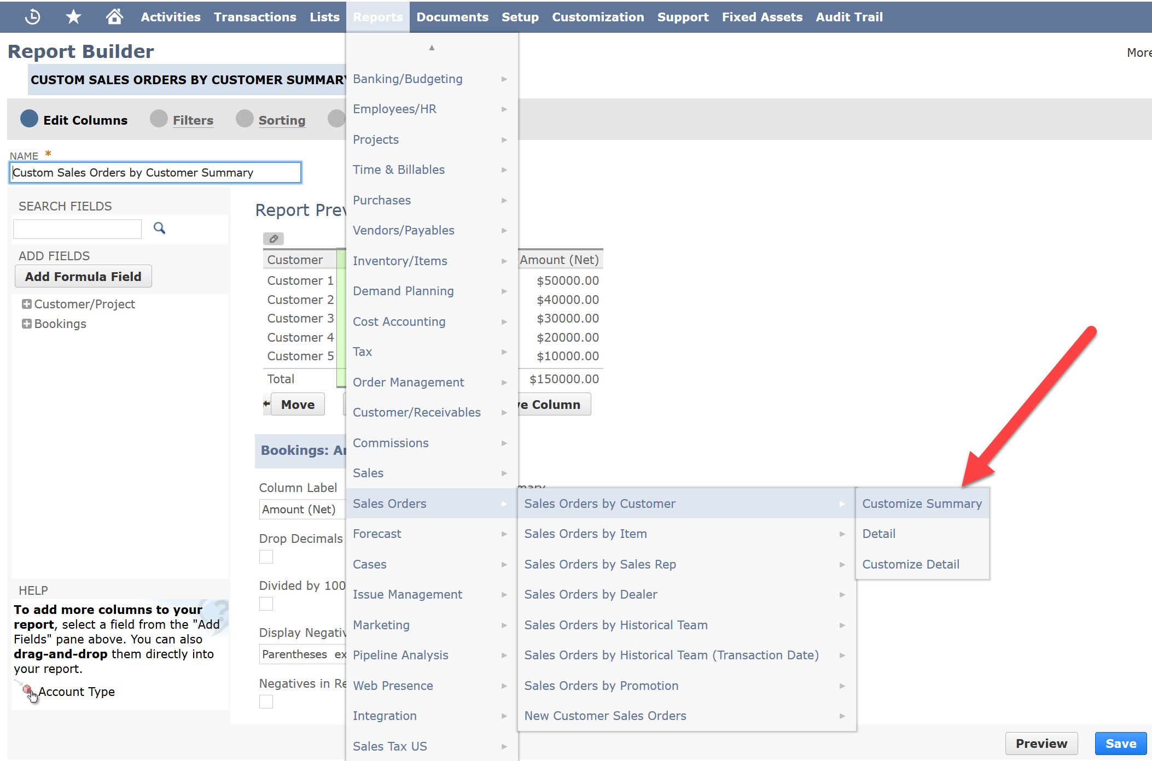The width and height of the screenshot is (1152, 761).
Task: Select Customize Summary from Sales Orders submenu
Action: [x=921, y=503]
